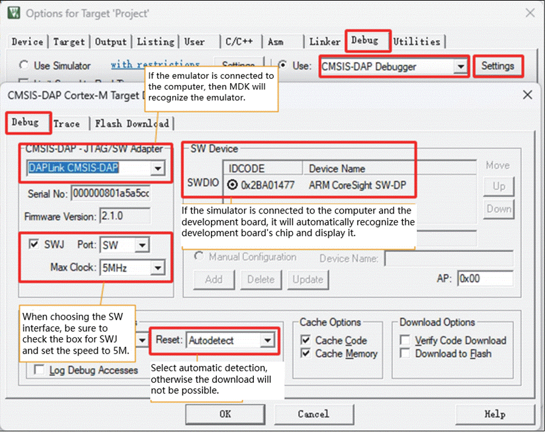Click the AP 0x00 field
The image size is (546, 432).
click(485, 278)
